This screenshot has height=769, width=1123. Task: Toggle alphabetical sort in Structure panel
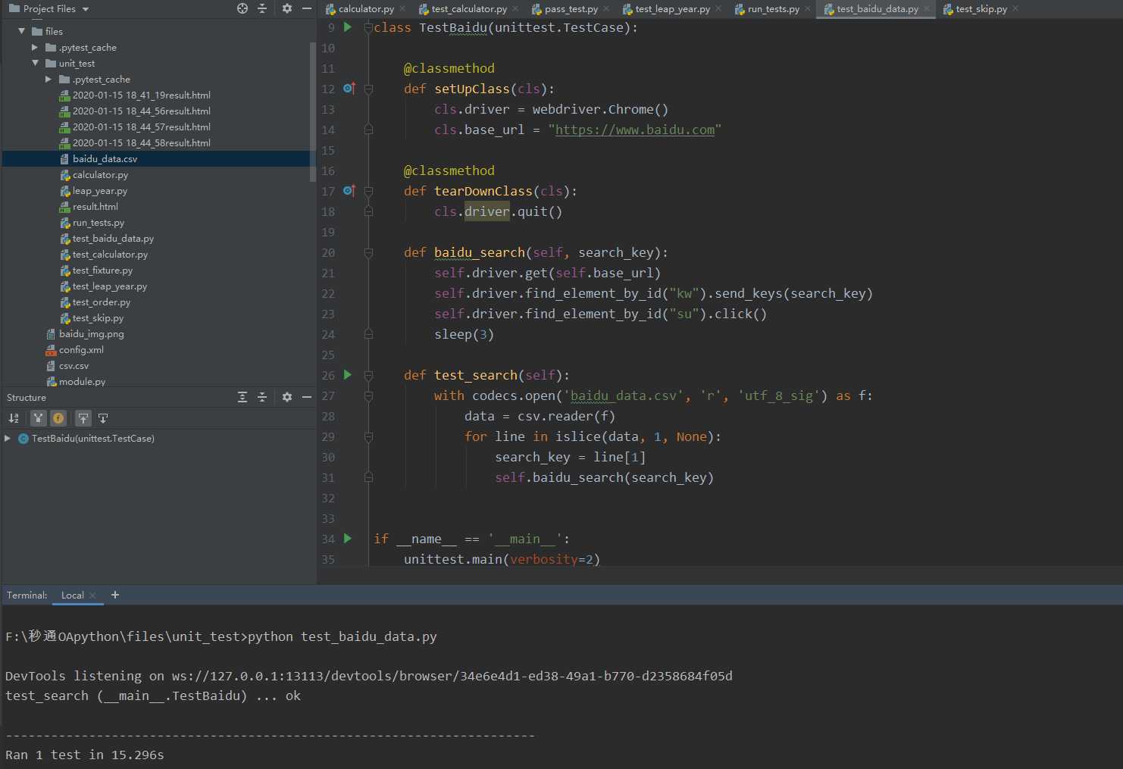click(14, 418)
